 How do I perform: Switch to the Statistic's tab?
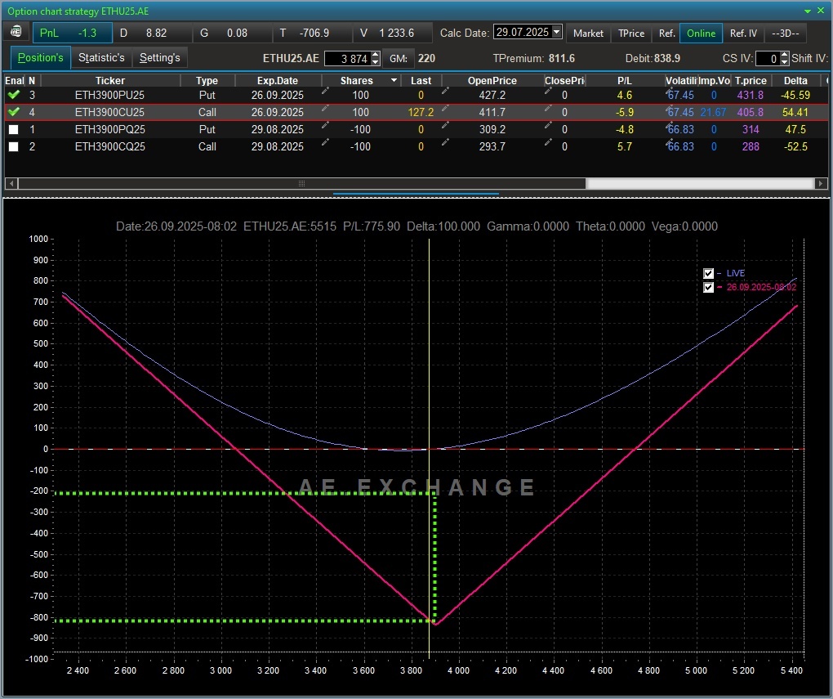[101, 57]
